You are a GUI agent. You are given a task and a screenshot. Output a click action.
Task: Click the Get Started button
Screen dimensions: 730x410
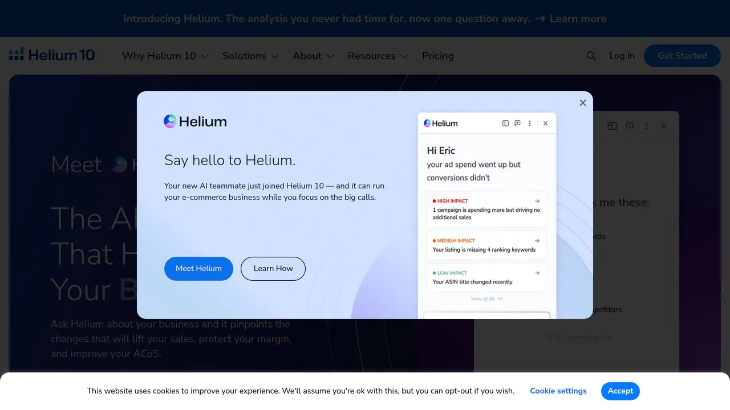pyautogui.click(x=682, y=56)
